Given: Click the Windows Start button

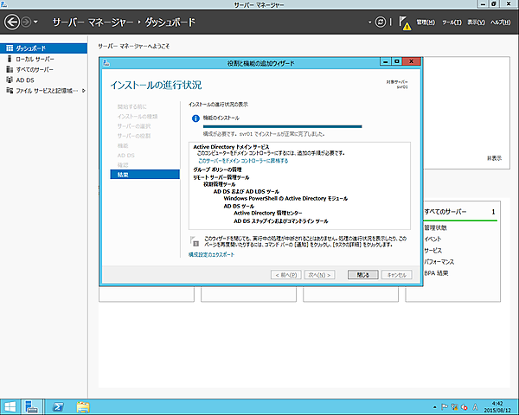Looking at the screenshot, I should [x=10, y=405].
